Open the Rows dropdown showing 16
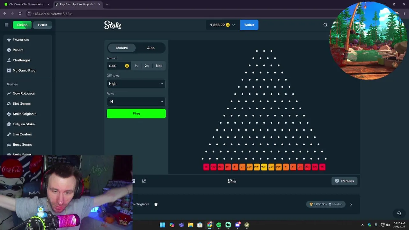Image resolution: width=409 pixels, height=230 pixels. click(x=136, y=102)
